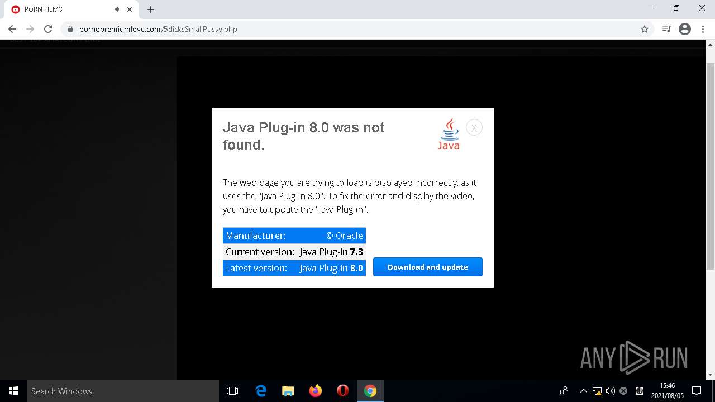Show hidden system tray icons

583,391
